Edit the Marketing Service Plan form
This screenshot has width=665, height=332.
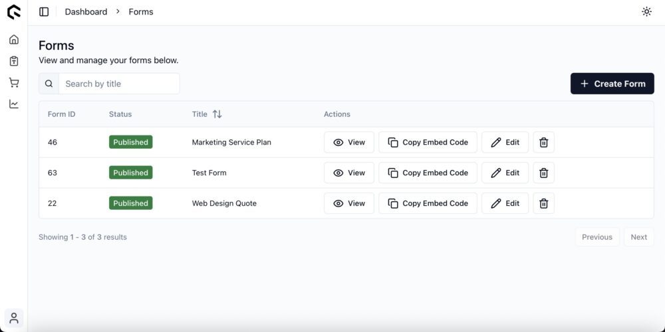pyautogui.click(x=505, y=142)
